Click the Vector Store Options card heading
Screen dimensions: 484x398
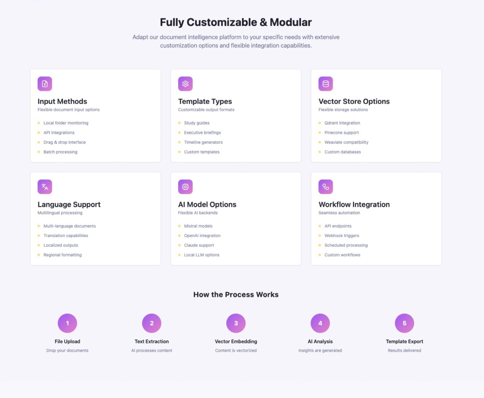(x=354, y=102)
